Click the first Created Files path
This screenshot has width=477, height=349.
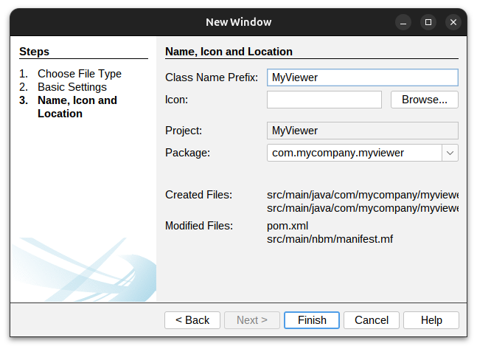click(x=362, y=195)
